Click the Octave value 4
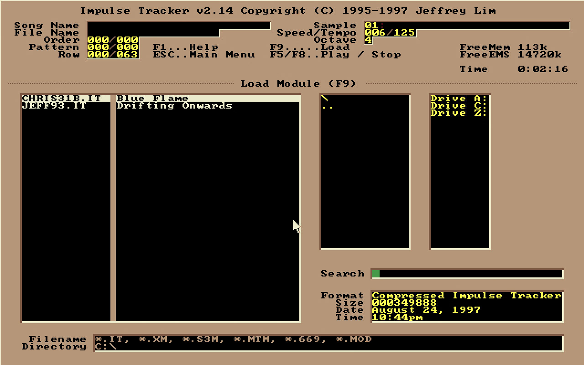The image size is (584, 365). pos(369,40)
